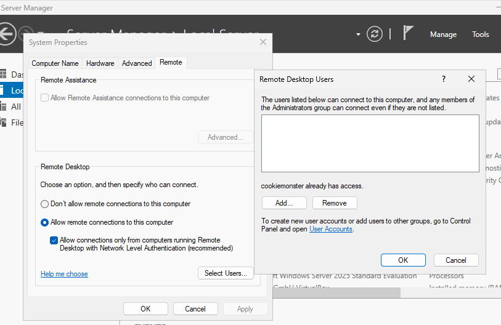Switch to the Computer Name tab

(x=55, y=63)
